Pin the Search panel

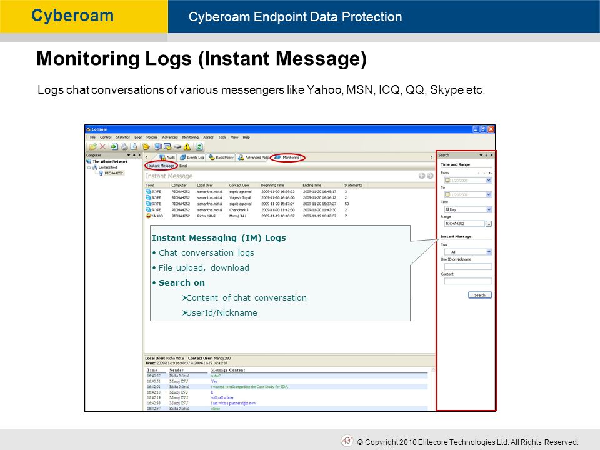486,155
